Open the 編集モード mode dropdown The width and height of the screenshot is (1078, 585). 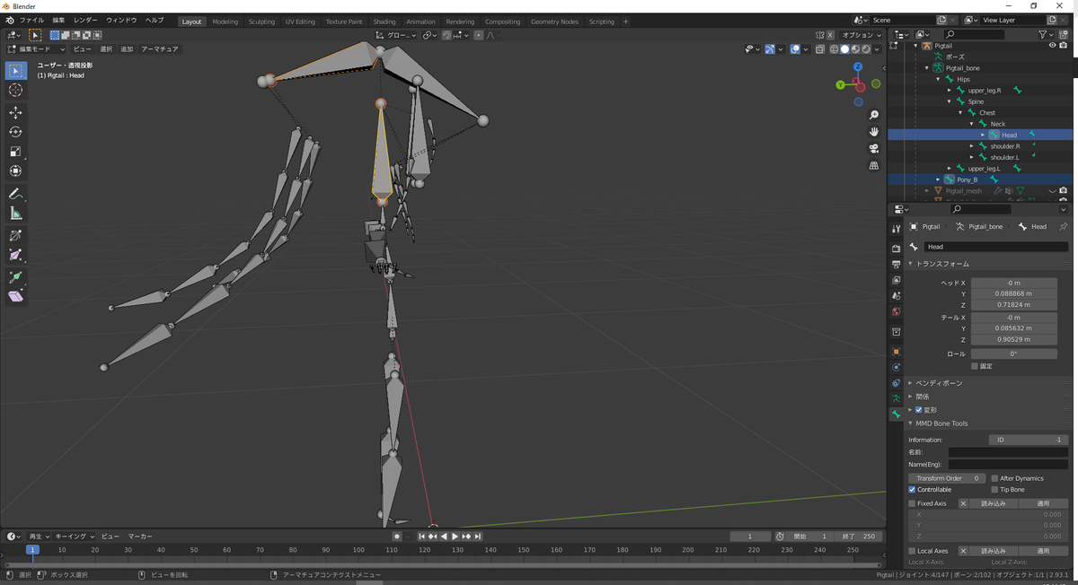coord(36,49)
